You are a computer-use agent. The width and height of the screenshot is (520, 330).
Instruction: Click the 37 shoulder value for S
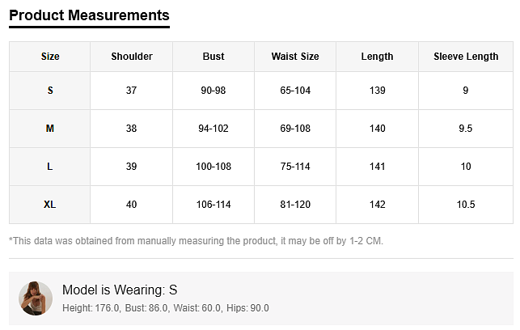(132, 91)
